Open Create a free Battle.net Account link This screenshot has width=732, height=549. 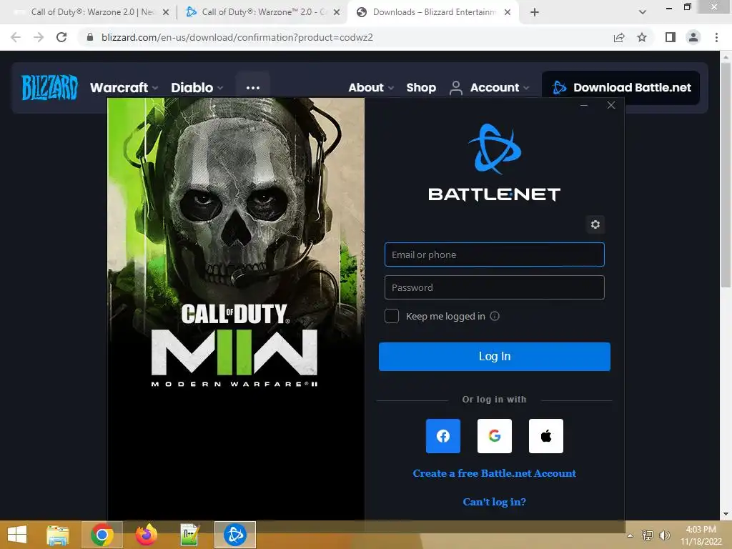(495, 473)
